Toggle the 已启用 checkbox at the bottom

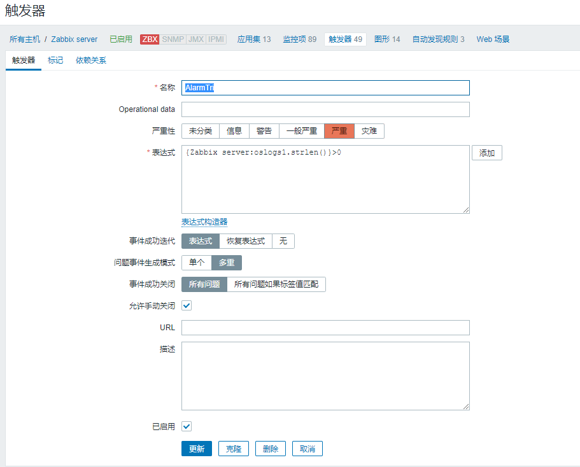point(187,426)
